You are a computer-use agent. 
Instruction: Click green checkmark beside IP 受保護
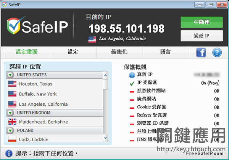click(132, 83)
